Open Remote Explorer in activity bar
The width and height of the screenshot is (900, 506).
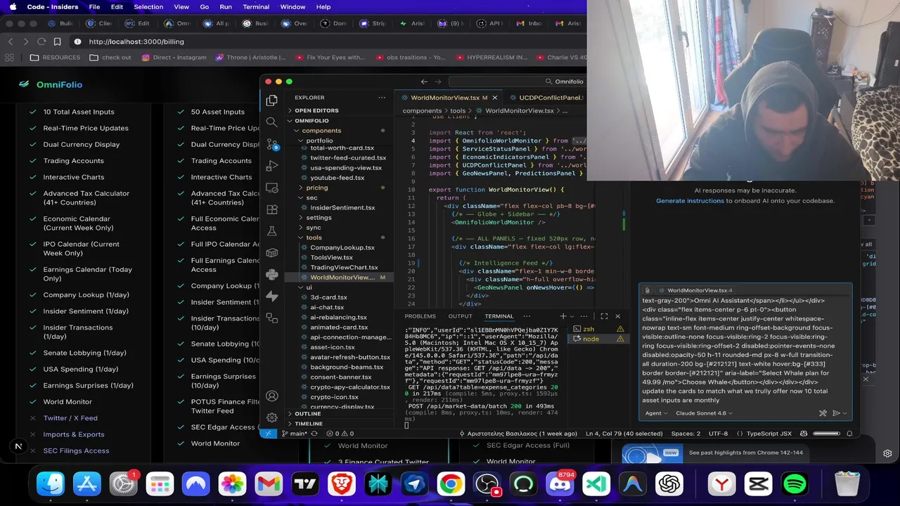(x=272, y=188)
